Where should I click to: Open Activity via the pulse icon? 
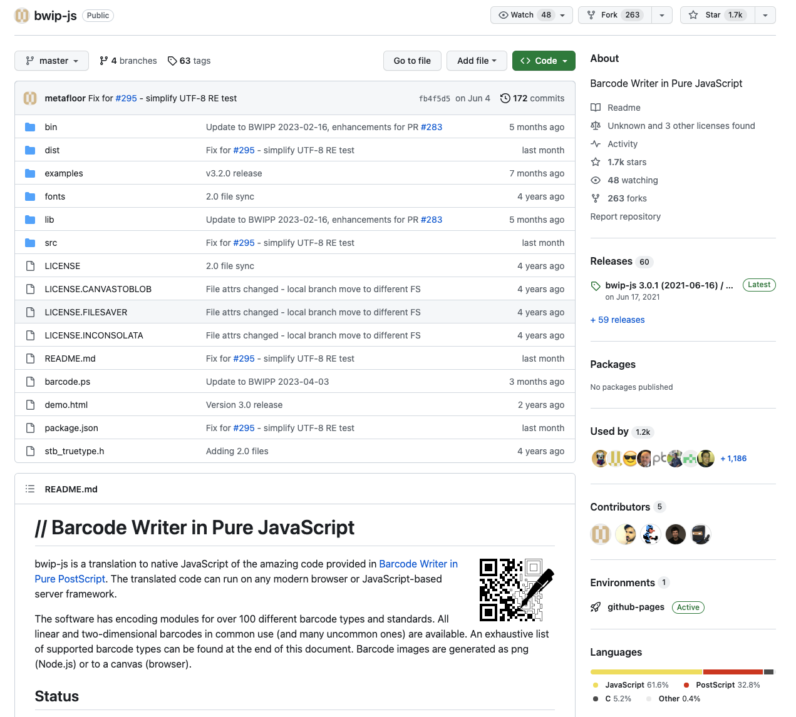(596, 144)
